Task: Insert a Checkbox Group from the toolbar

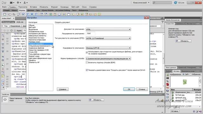Action: pos(28,14)
